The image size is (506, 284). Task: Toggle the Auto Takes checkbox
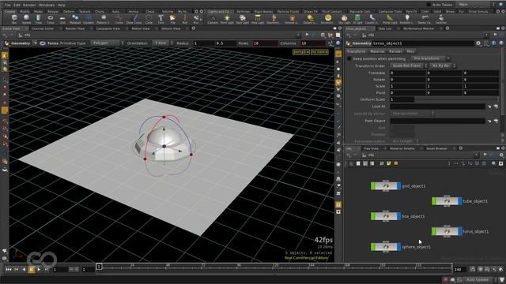tap(429, 5)
